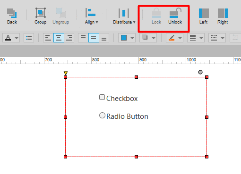Group the selected widgets
This screenshot has height=174, width=241.
41,16
